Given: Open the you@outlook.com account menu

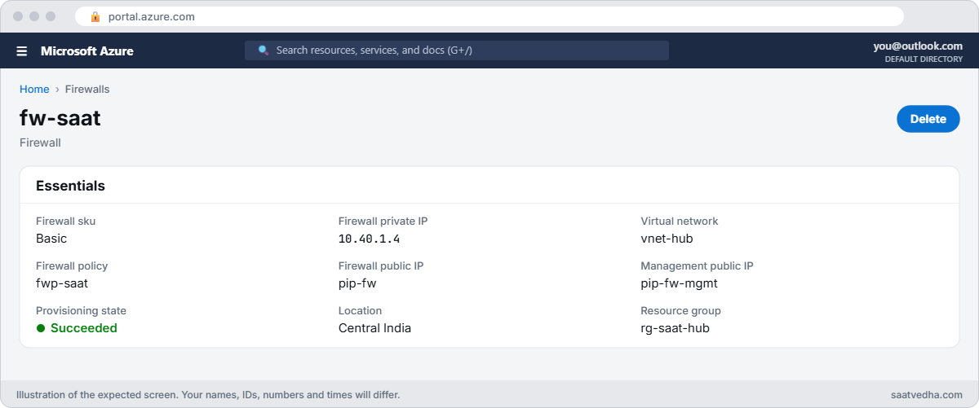Looking at the screenshot, I should point(918,46).
